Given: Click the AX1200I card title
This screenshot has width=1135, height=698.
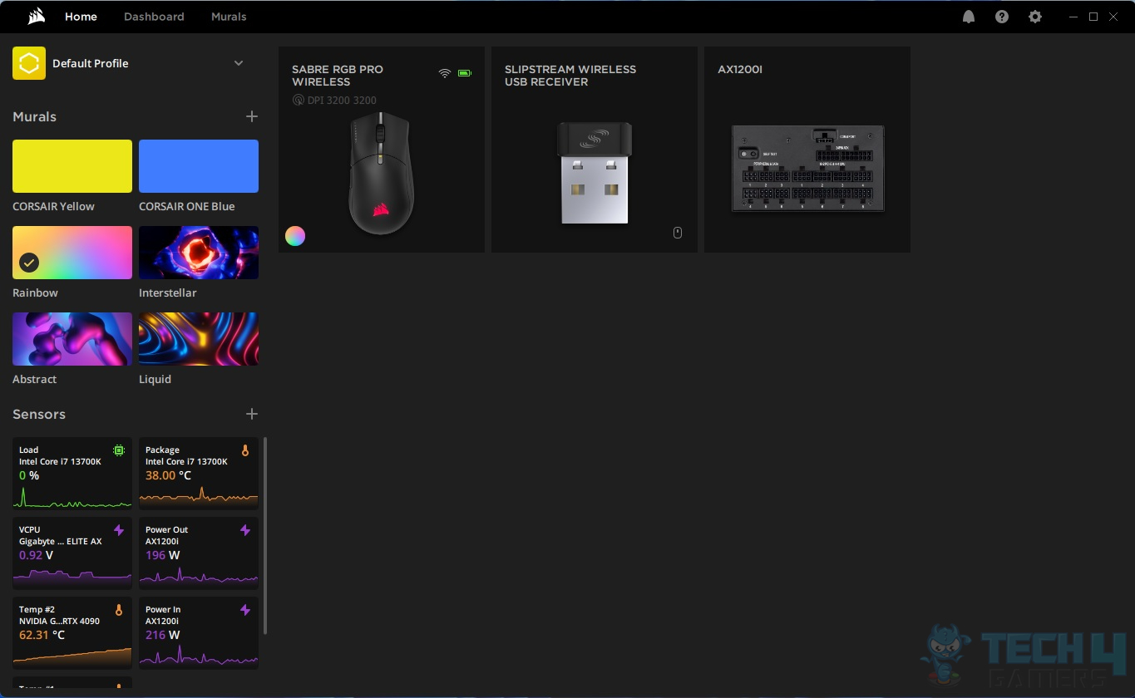Looking at the screenshot, I should [x=740, y=70].
